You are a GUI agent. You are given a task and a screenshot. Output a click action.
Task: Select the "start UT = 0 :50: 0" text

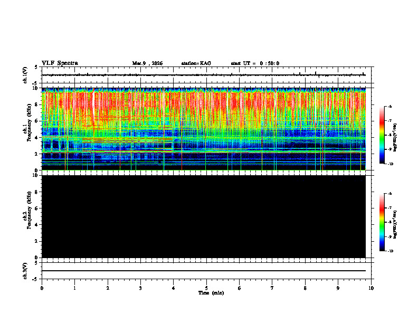[255, 63]
